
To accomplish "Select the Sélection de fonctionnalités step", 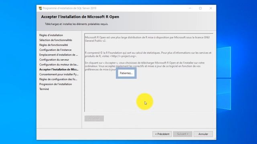I will coord(55,40).
